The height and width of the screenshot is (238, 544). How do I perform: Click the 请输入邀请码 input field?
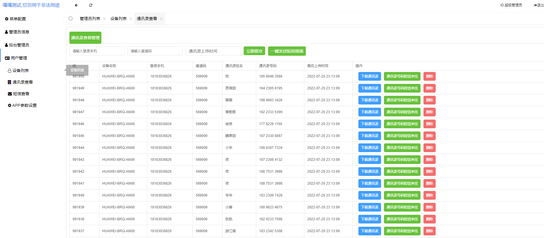pyautogui.click(x=155, y=51)
